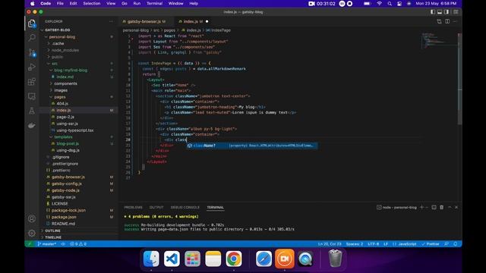Click the Explorer more actions ellipsis
The height and width of the screenshot is (273, 486).
[112, 21]
